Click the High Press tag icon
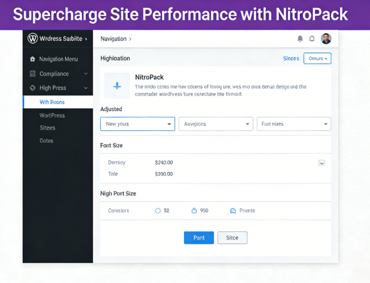Image resolution: width=370 pixels, height=283 pixels. (32, 88)
